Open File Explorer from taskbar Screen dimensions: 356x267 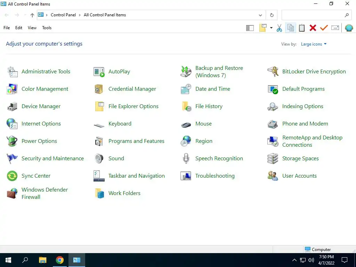(42, 260)
